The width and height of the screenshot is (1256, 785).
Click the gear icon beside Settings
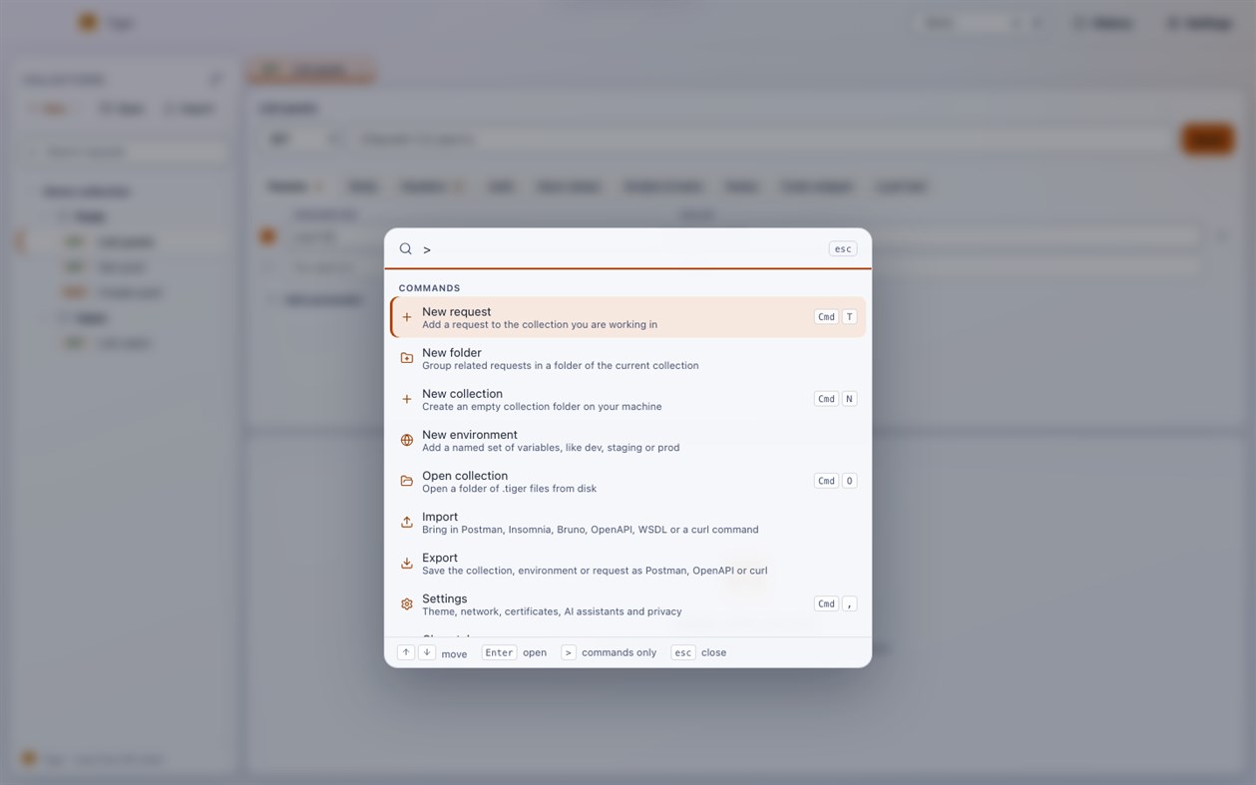coord(406,604)
